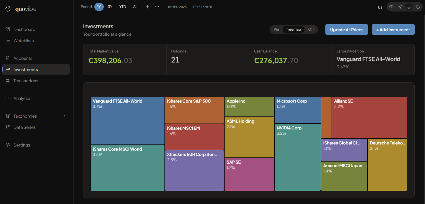This screenshot has width=425, height=204.
Task: Click the Settings gear icon
Action: pyautogui.click(x=8, y=145)
